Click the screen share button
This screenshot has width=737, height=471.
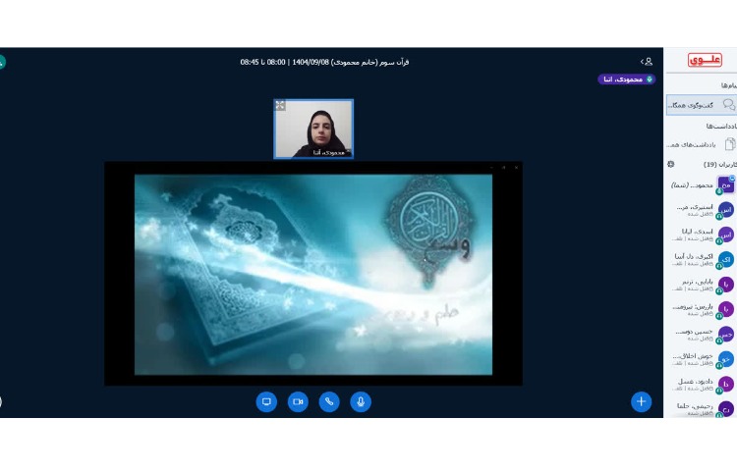(x=265, y=401)
